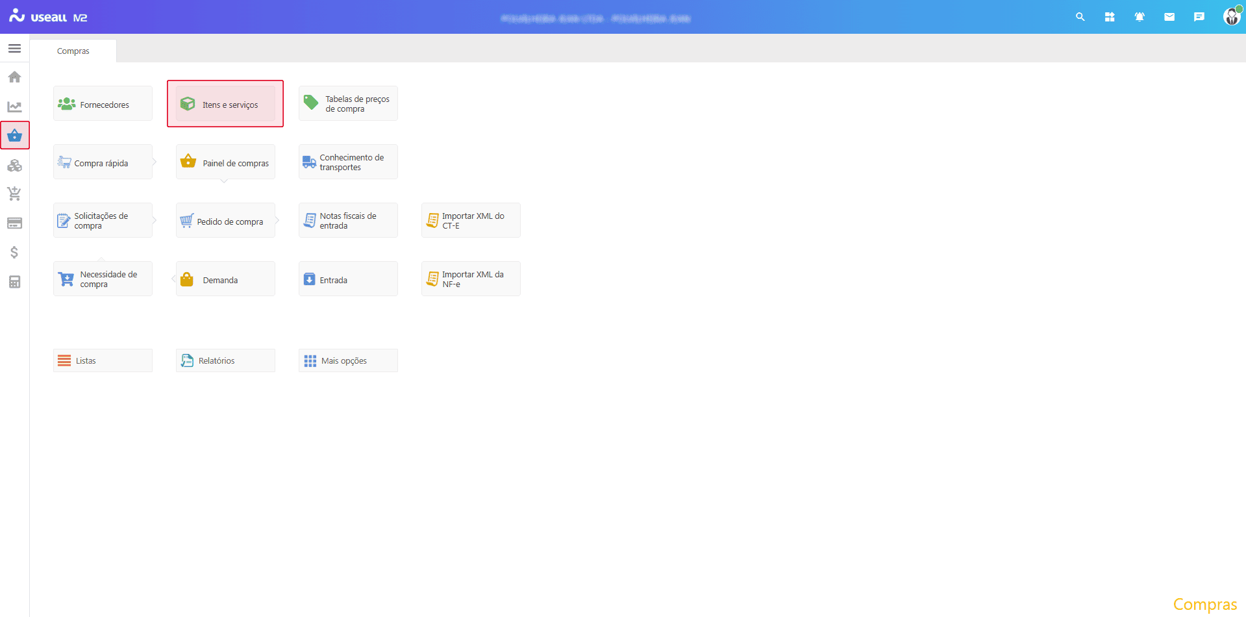This screenshot has width=1246, height=617.
Task: Open the stock boxes sidebar icon
Action: pyautogui.click(x=14, y=166)
